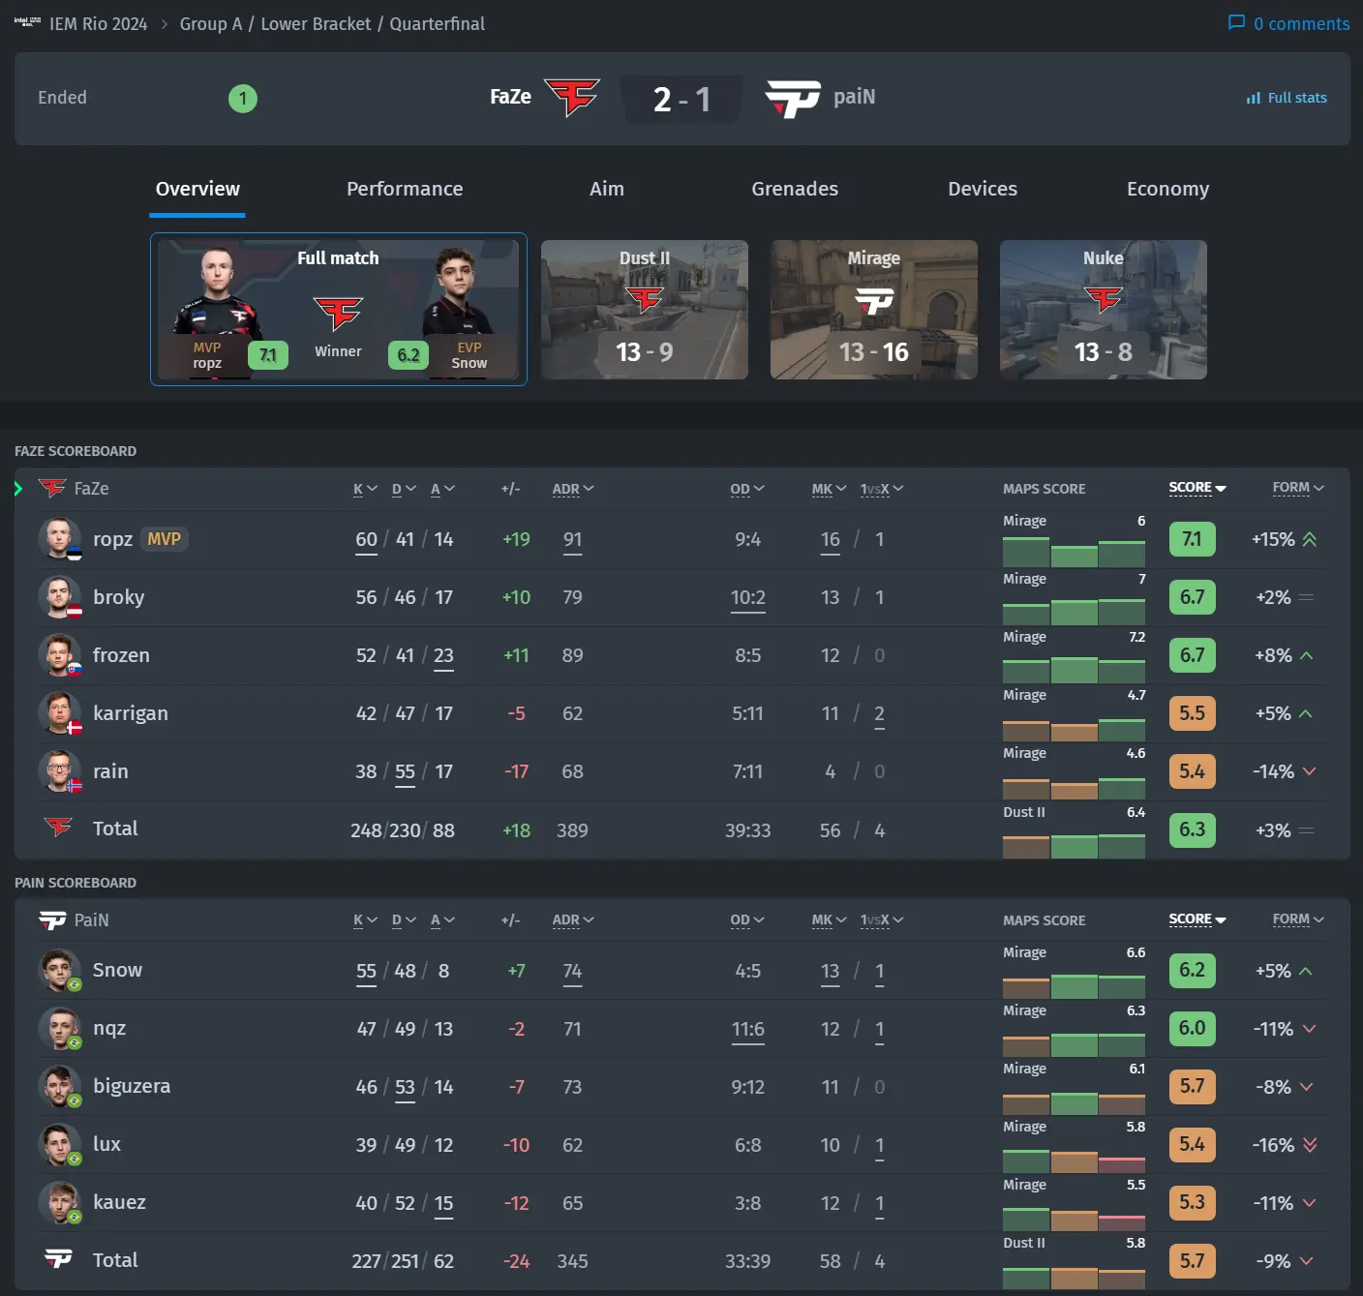The image size is (1363, 1296).
Task: Click the paiN logo in match header
Action: (x=793, y=98)
